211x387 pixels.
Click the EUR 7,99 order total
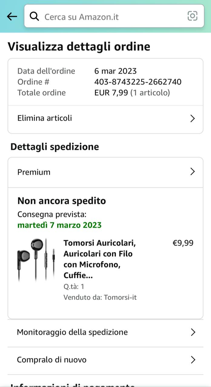[111, 93]
